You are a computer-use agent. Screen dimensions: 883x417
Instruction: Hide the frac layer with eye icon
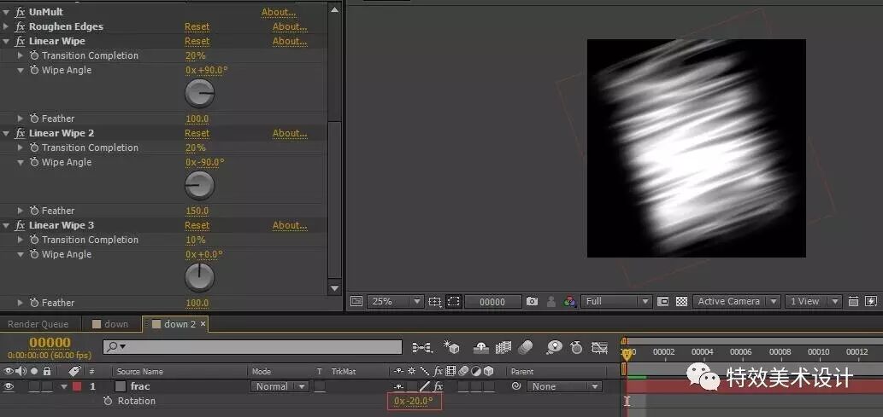9,386
